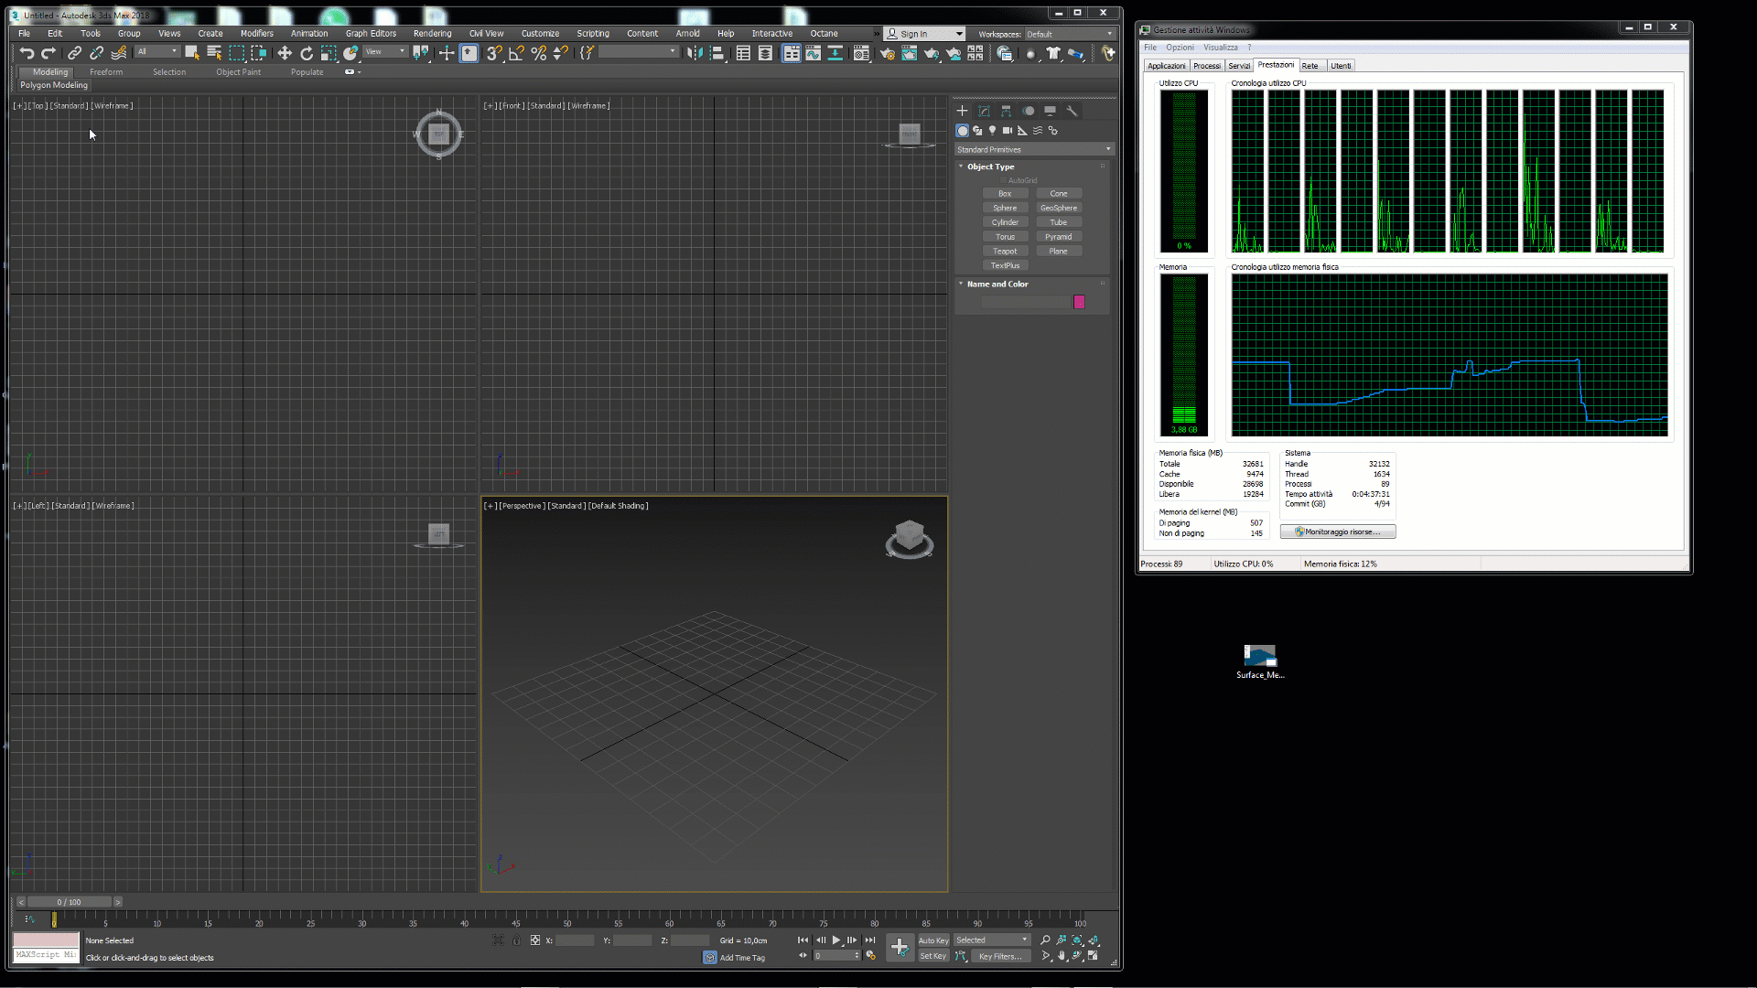
Task: Open the Workspaces Default dropdown
Action: tap(1069, 34)
